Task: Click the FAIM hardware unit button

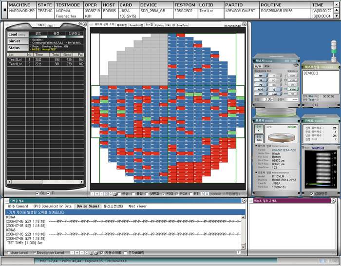Action: click(274, 94)
